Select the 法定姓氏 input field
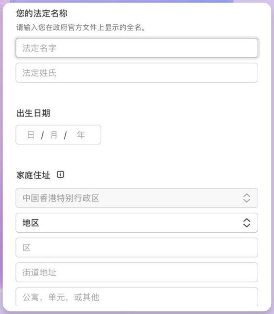This screenshot has width=274, height=314. coord(136,73)
